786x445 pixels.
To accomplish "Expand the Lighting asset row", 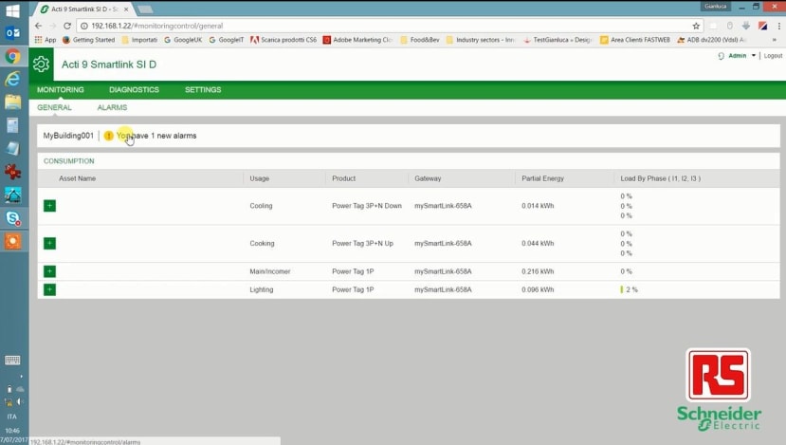I will (x=49, y=289).
